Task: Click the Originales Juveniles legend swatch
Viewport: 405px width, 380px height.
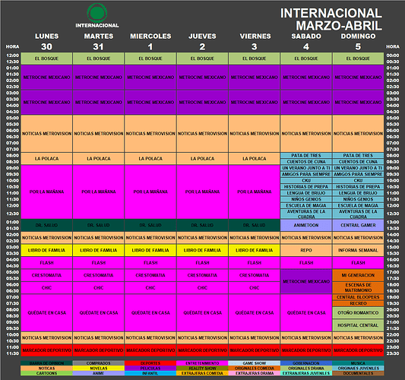Action: (x=358, y=368)
